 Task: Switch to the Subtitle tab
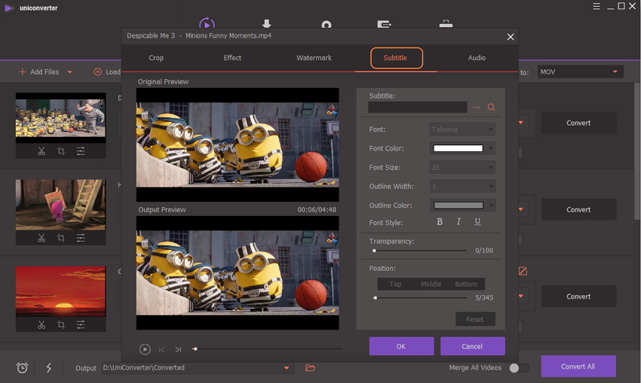(395, 58)
